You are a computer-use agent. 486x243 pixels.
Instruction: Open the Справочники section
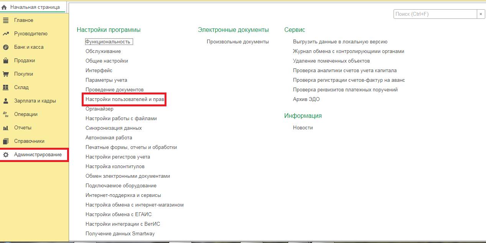pyautogui.click(x=29, y=141)
